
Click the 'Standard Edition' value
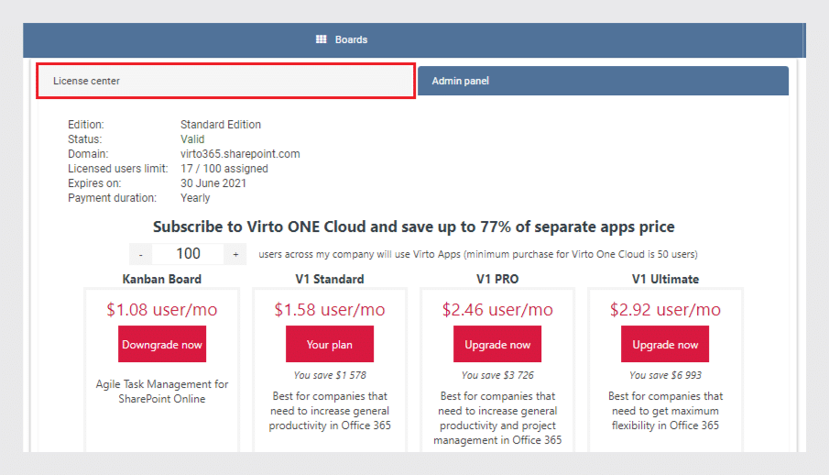tap(221, 125)
